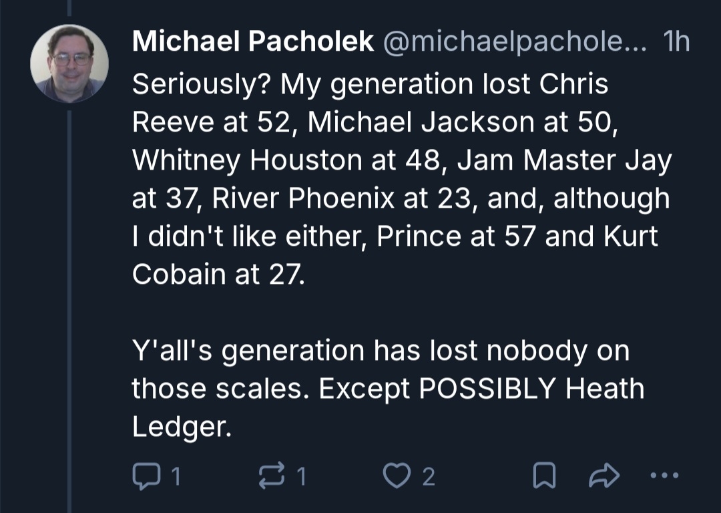The image size is (721, 513).
Task: Bookmark this post by Michael Pacholek
Action: pos(544,475)
